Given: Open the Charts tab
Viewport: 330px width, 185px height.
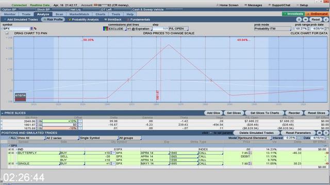Looking at the screenshot, I should tap(101, 14).
